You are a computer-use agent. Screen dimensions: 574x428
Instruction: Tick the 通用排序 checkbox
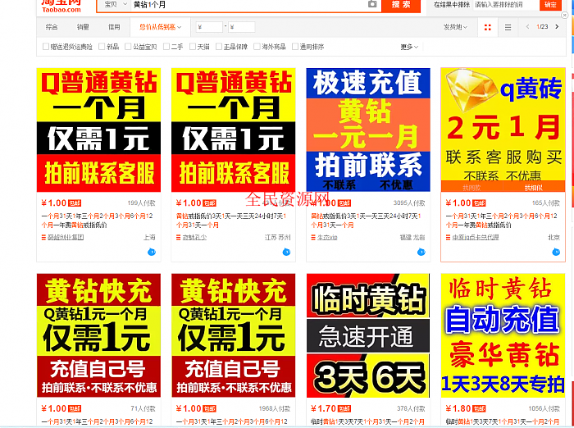pyautogui.click(x=295, y=47)
